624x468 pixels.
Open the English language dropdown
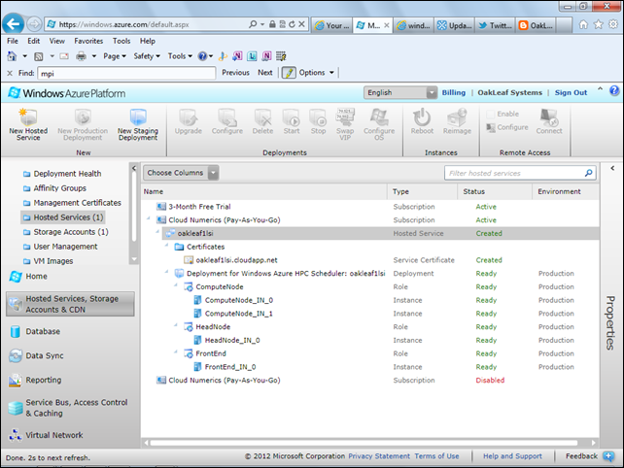tap(399, 92)
